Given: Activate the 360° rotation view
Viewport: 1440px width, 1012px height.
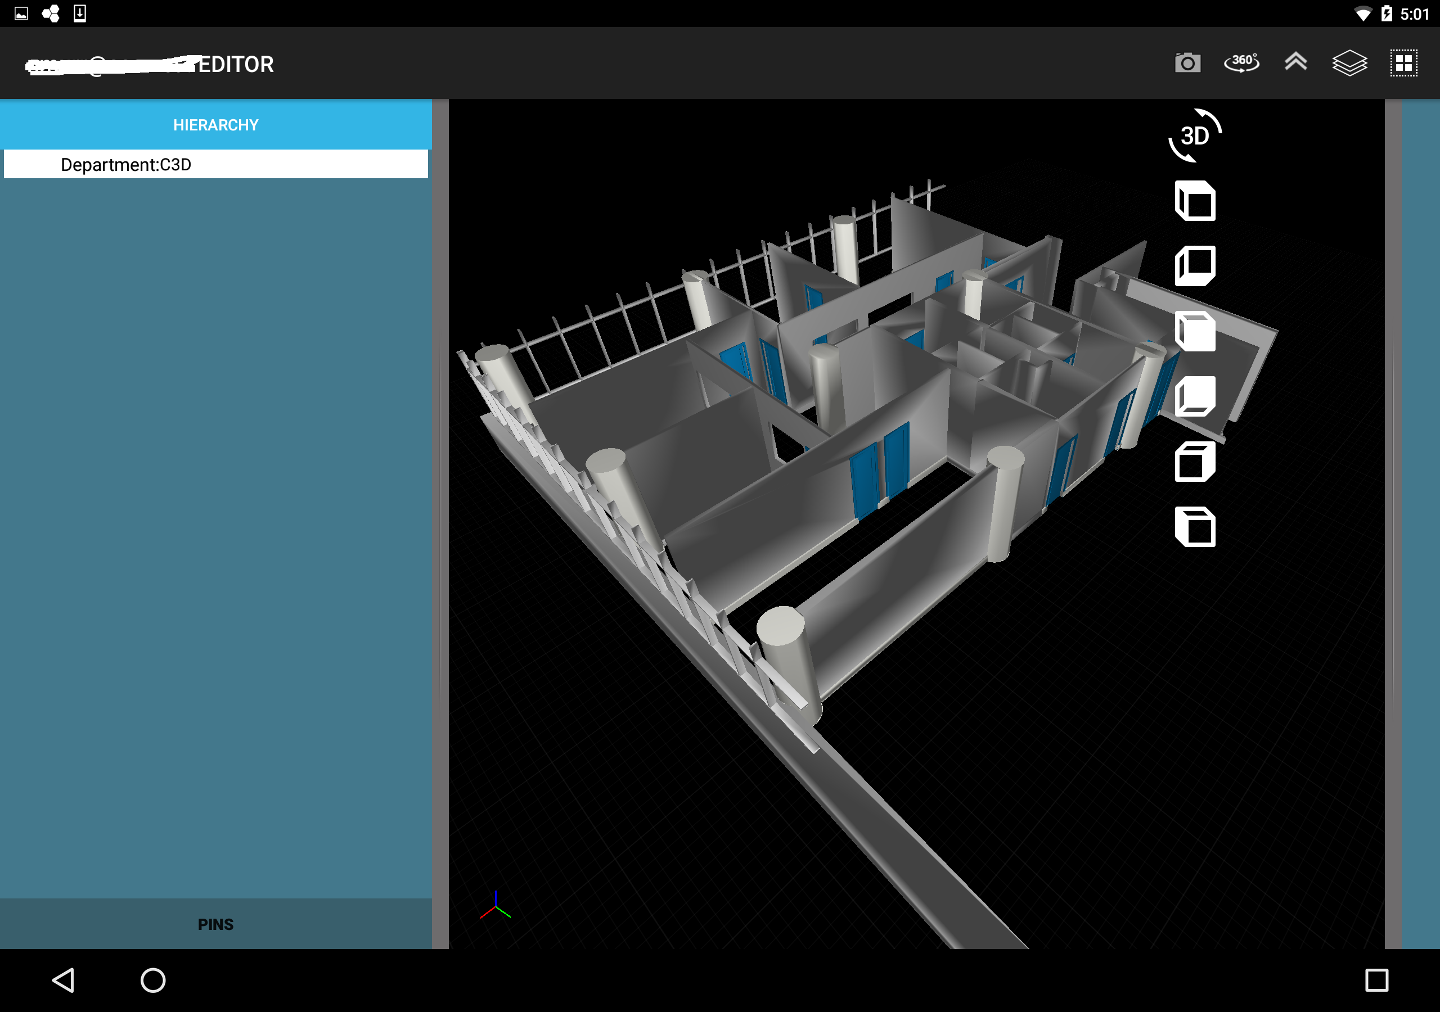Looking at the screenshot, I should tap(1241, 64).
